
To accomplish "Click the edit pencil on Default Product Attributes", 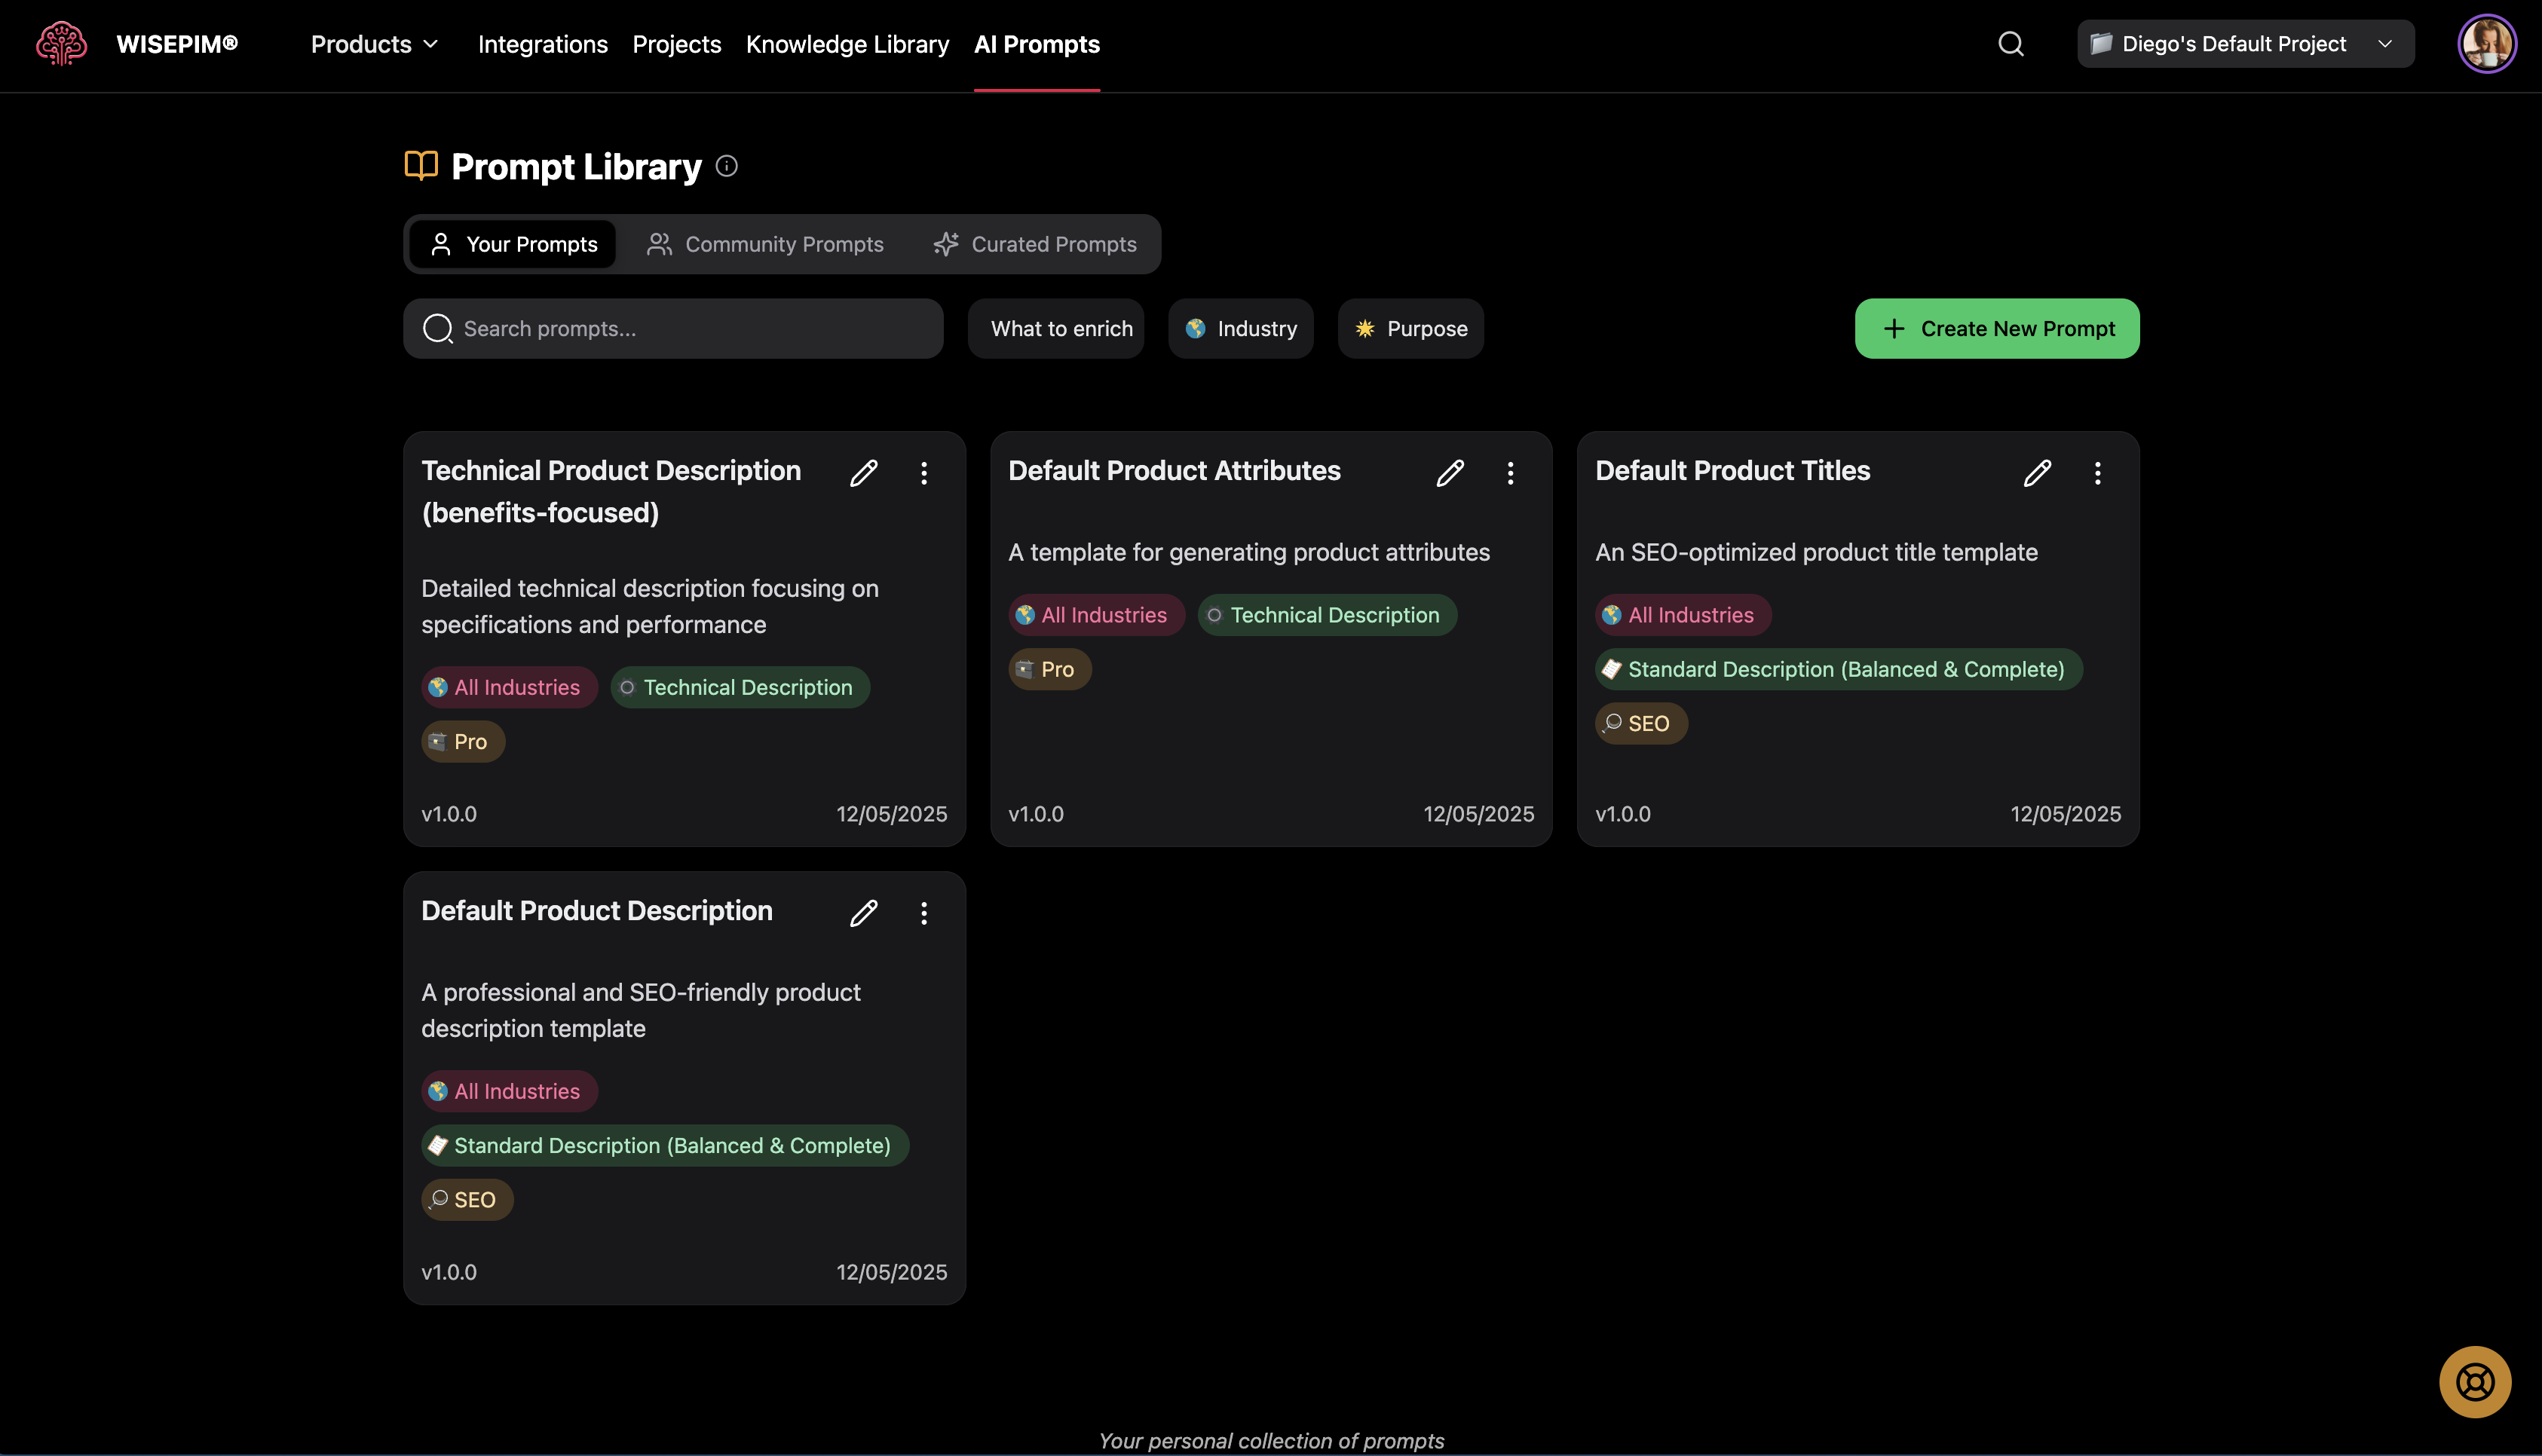I will point(1450,473).
